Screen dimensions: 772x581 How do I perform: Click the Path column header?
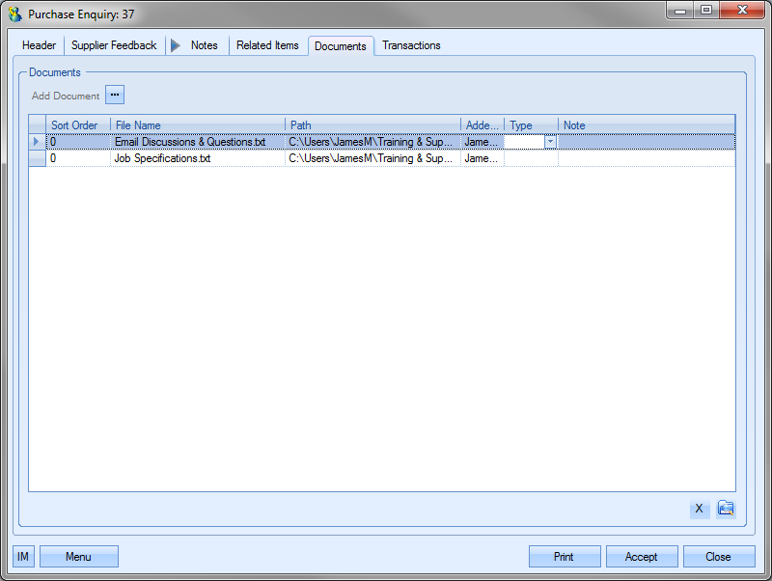[372, 125]
